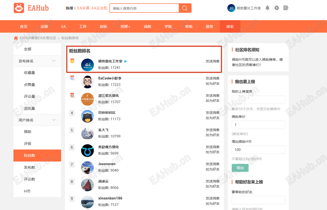Image resolution: width=327 pixels, height=210 pixels.
Task: Click the compose post icon
Action: (x=286, y=8)
